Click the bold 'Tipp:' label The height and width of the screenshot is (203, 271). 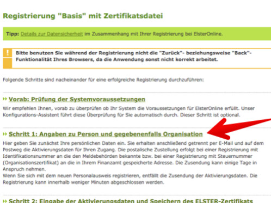[x=13, y=34]
